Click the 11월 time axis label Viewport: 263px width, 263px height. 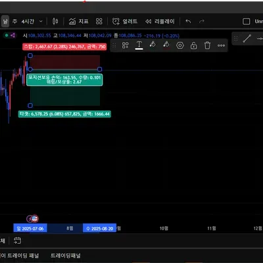click(x=212, y=228)
